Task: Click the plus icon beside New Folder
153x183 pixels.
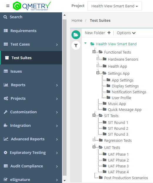Action: click(x=109, y=33)
